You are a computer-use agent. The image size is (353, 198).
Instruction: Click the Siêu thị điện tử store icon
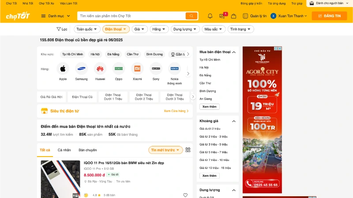coord(45,111)
